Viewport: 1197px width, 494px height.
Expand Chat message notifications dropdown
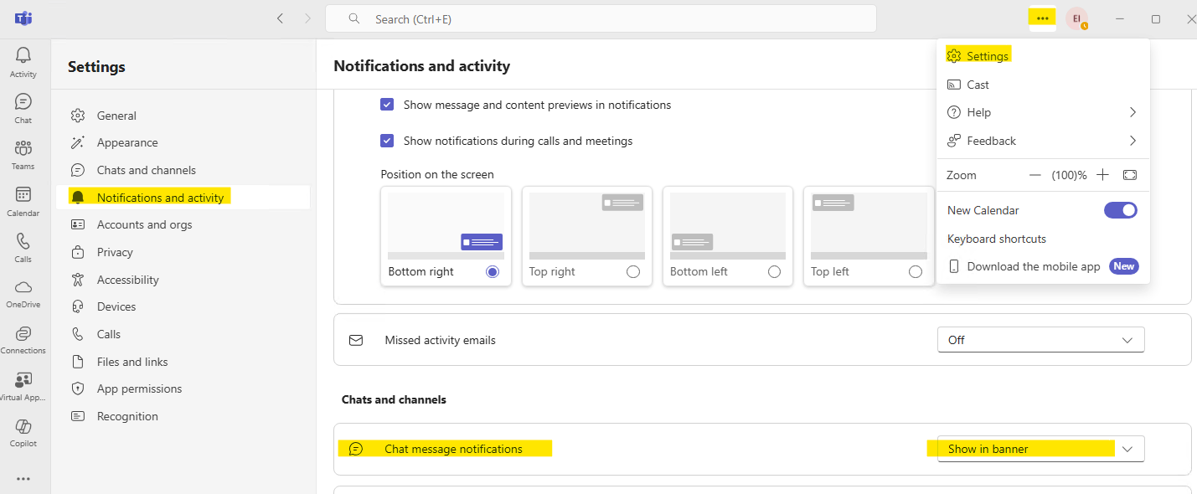(1040, 449)
